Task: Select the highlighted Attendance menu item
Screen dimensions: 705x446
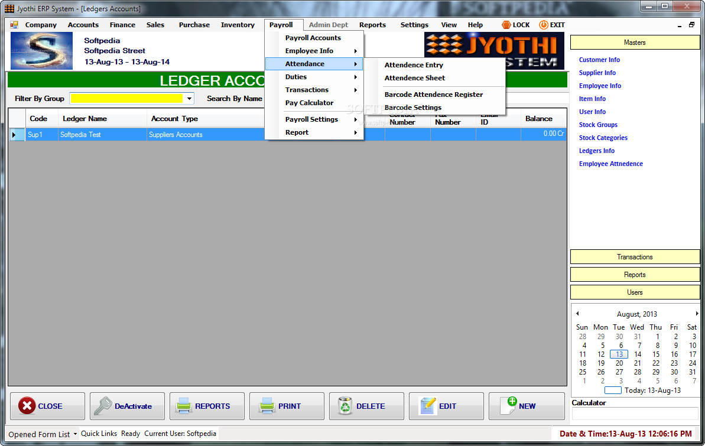Action: [314, 64]
